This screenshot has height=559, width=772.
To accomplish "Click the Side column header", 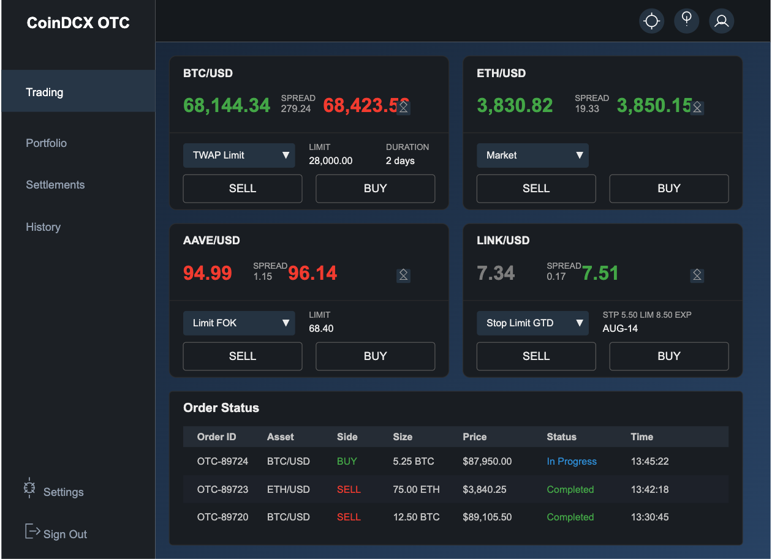I will (347, 437).
